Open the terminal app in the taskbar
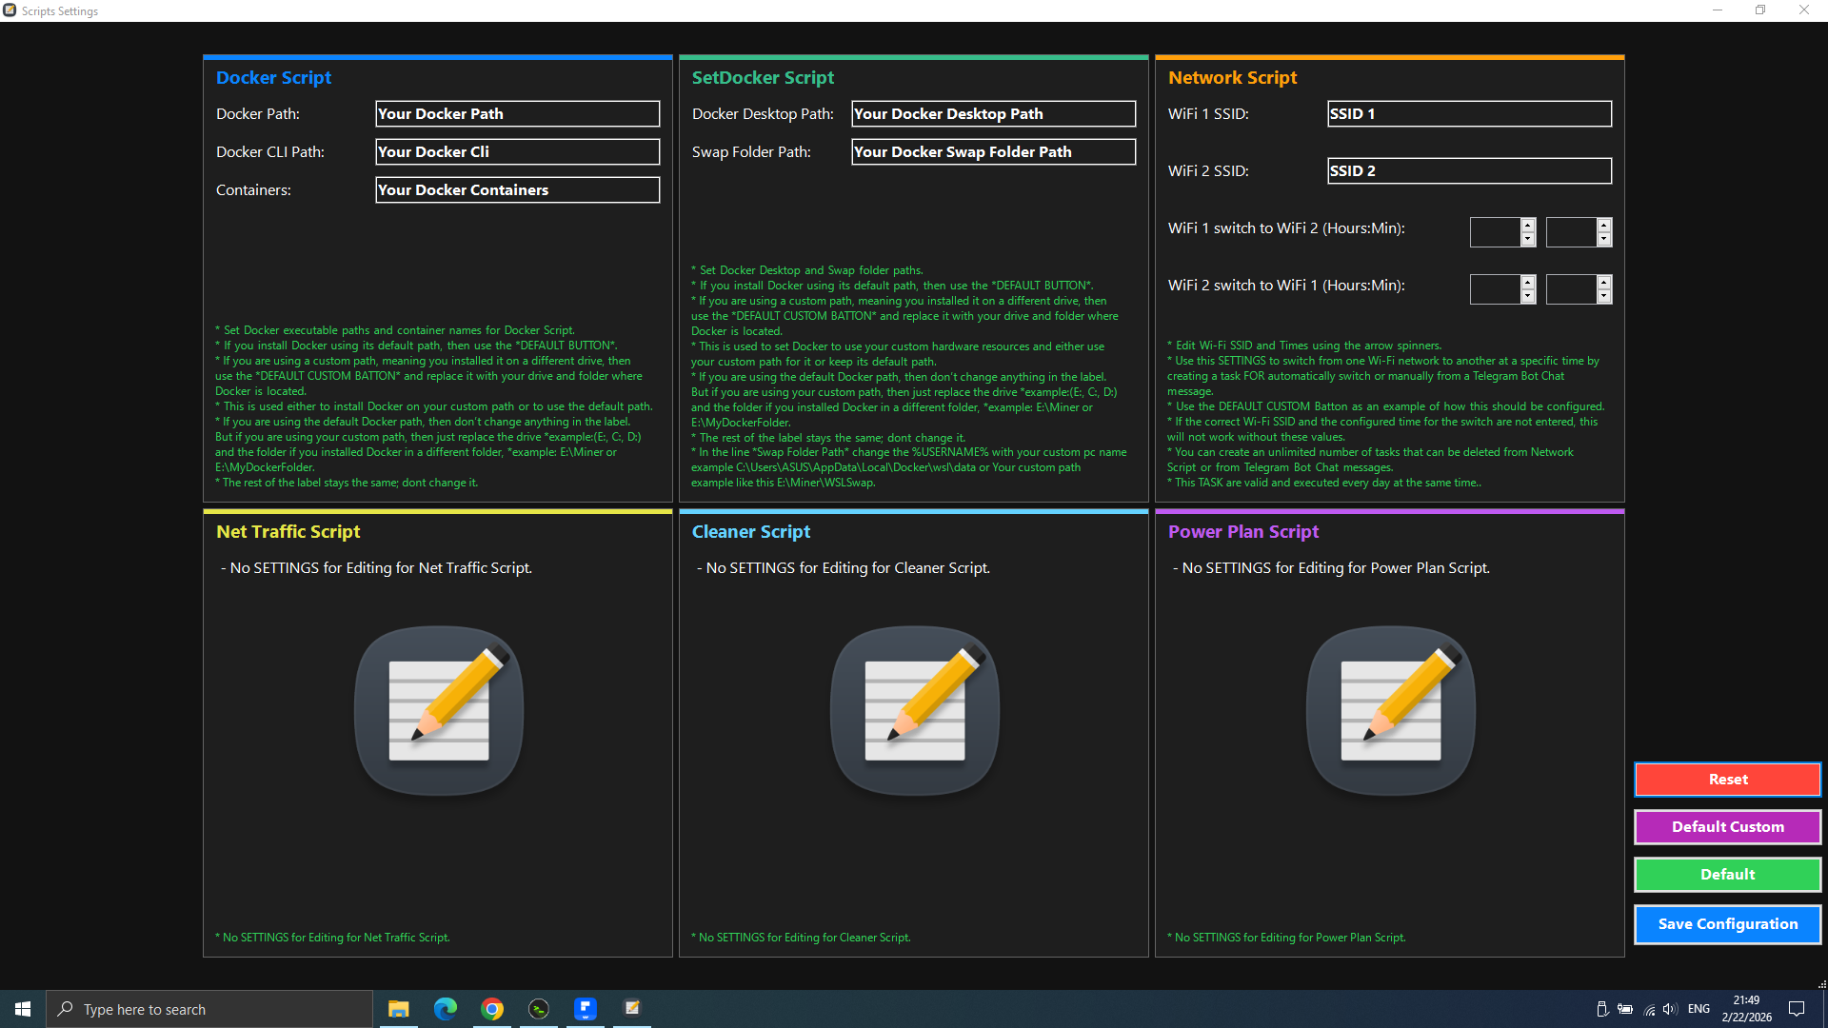 click(x=539, y=1009)
